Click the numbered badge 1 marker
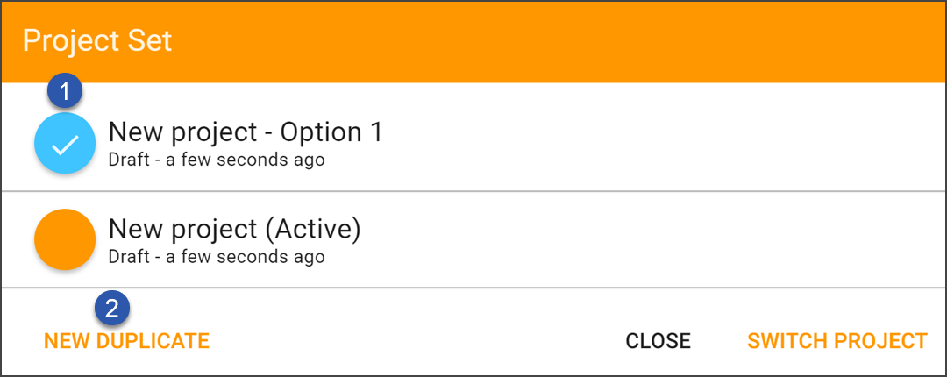This screenshot has width=947, height=377. point(65,92)
